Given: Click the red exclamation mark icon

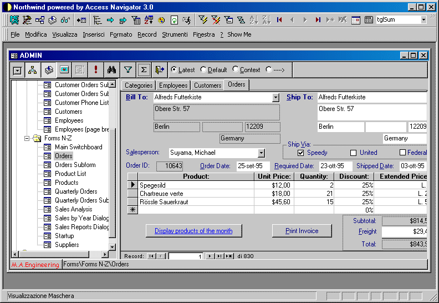Looking at the screenshot, I should 96,70.
